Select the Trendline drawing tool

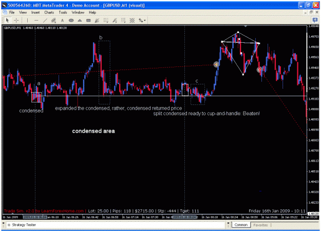(45, 20)
